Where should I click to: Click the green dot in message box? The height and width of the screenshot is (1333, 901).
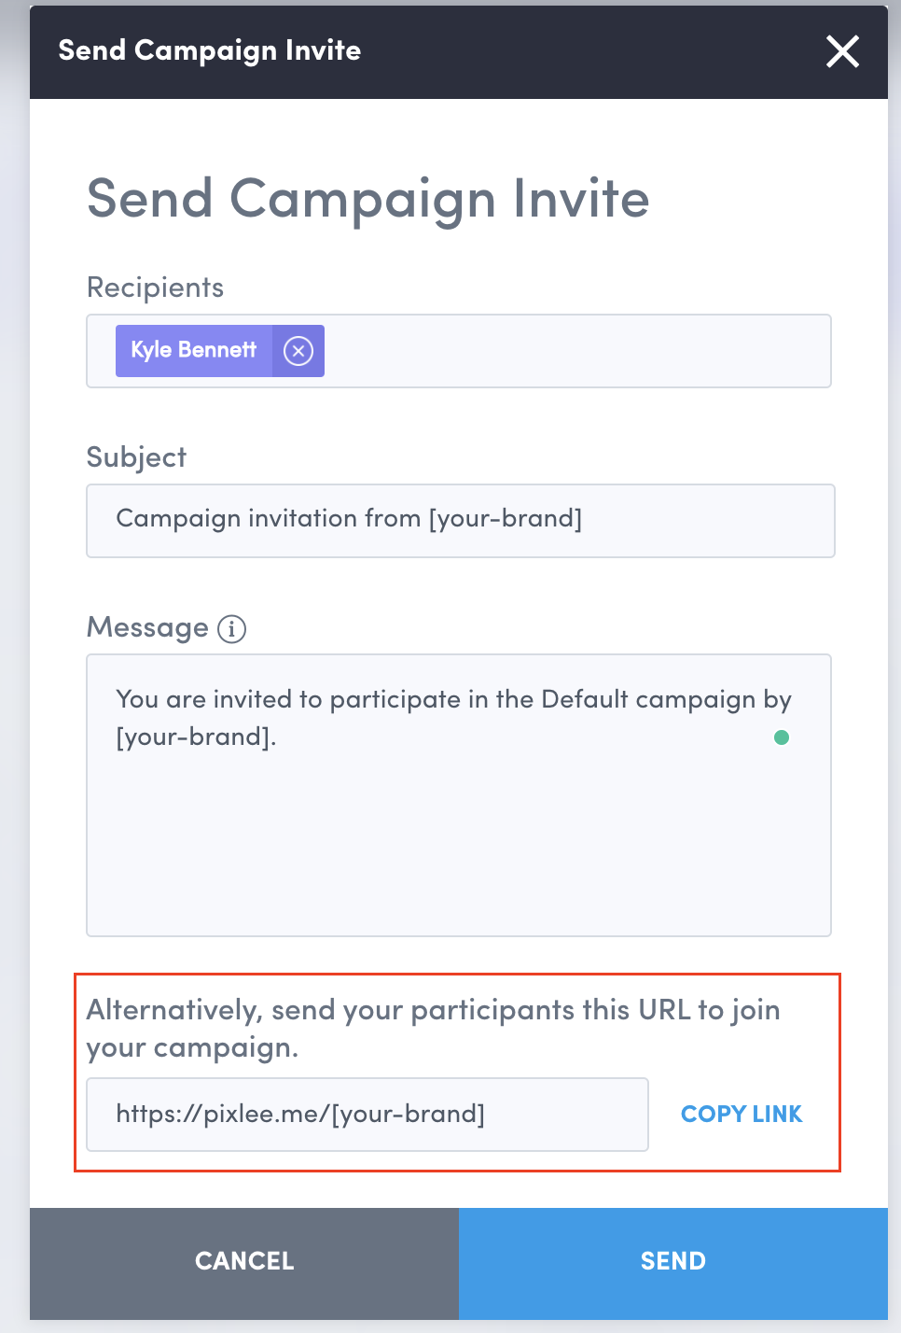tap(782, 737)
